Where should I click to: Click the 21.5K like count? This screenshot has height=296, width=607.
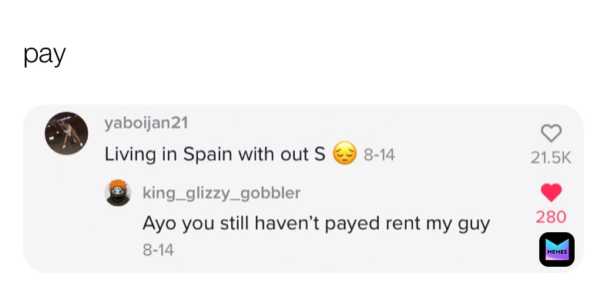click(551, 158)
